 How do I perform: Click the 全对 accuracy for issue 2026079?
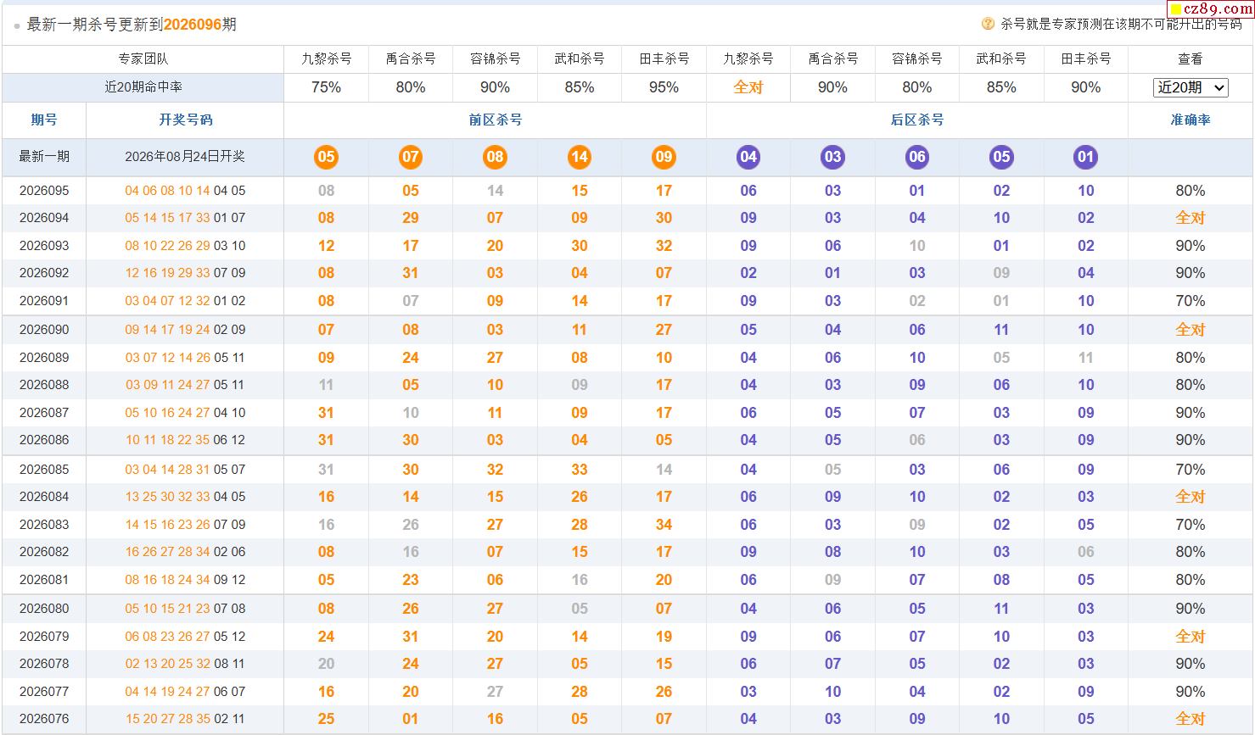pos(1191,637)
